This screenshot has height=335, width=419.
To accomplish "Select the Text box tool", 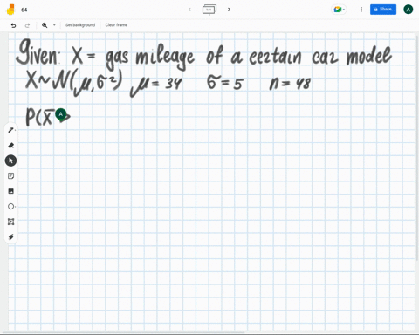I will (x=11, y=222).
